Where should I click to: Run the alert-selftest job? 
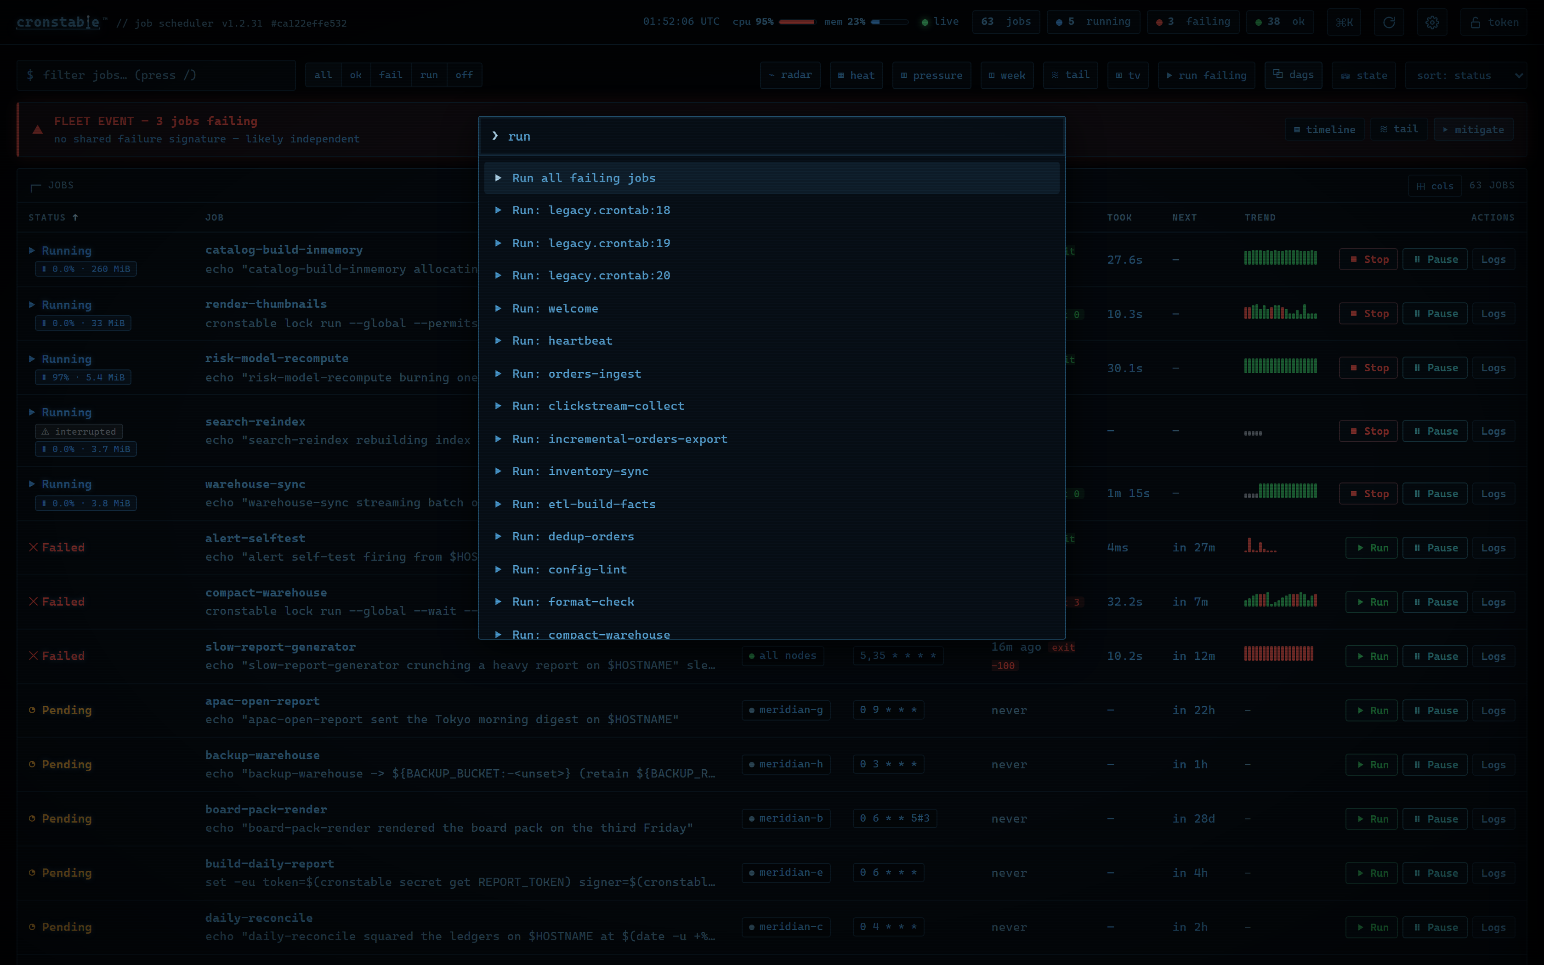pyautogui.click(x=1372, y=548)
